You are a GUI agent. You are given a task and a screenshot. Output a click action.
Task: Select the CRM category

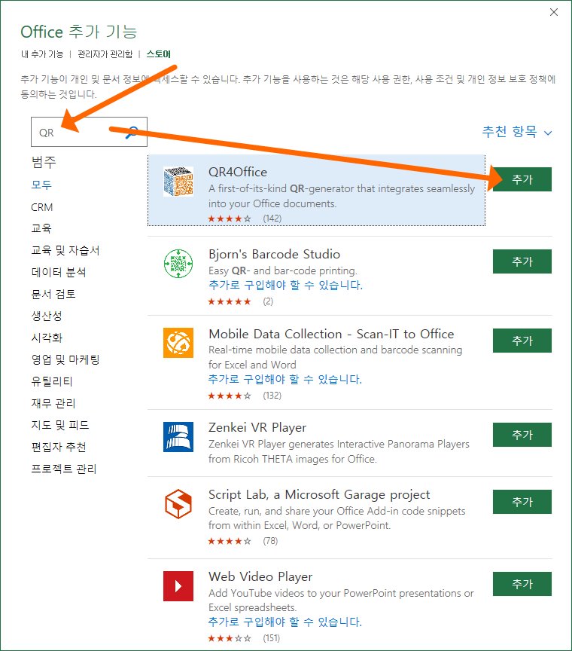point(42,206)
